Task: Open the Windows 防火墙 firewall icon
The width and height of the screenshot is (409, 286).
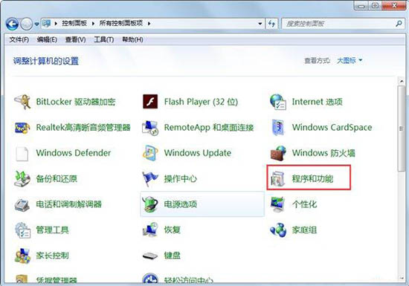Action: (x=278, y=153)
